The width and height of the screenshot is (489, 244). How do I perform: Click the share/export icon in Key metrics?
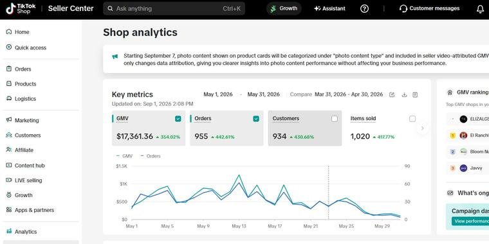392,94
